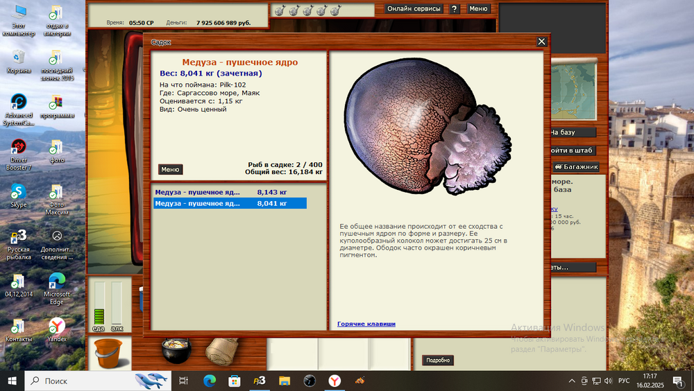The height and width of the screenshot is (391, 694).
Task: Click the green еда level bar
Action: (99, 314)
